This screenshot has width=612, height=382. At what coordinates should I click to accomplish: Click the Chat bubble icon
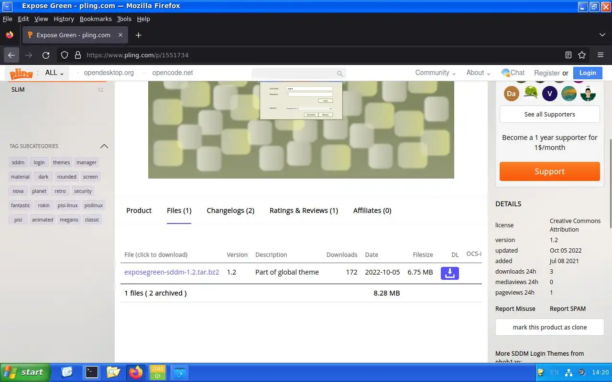coord(505,73)
